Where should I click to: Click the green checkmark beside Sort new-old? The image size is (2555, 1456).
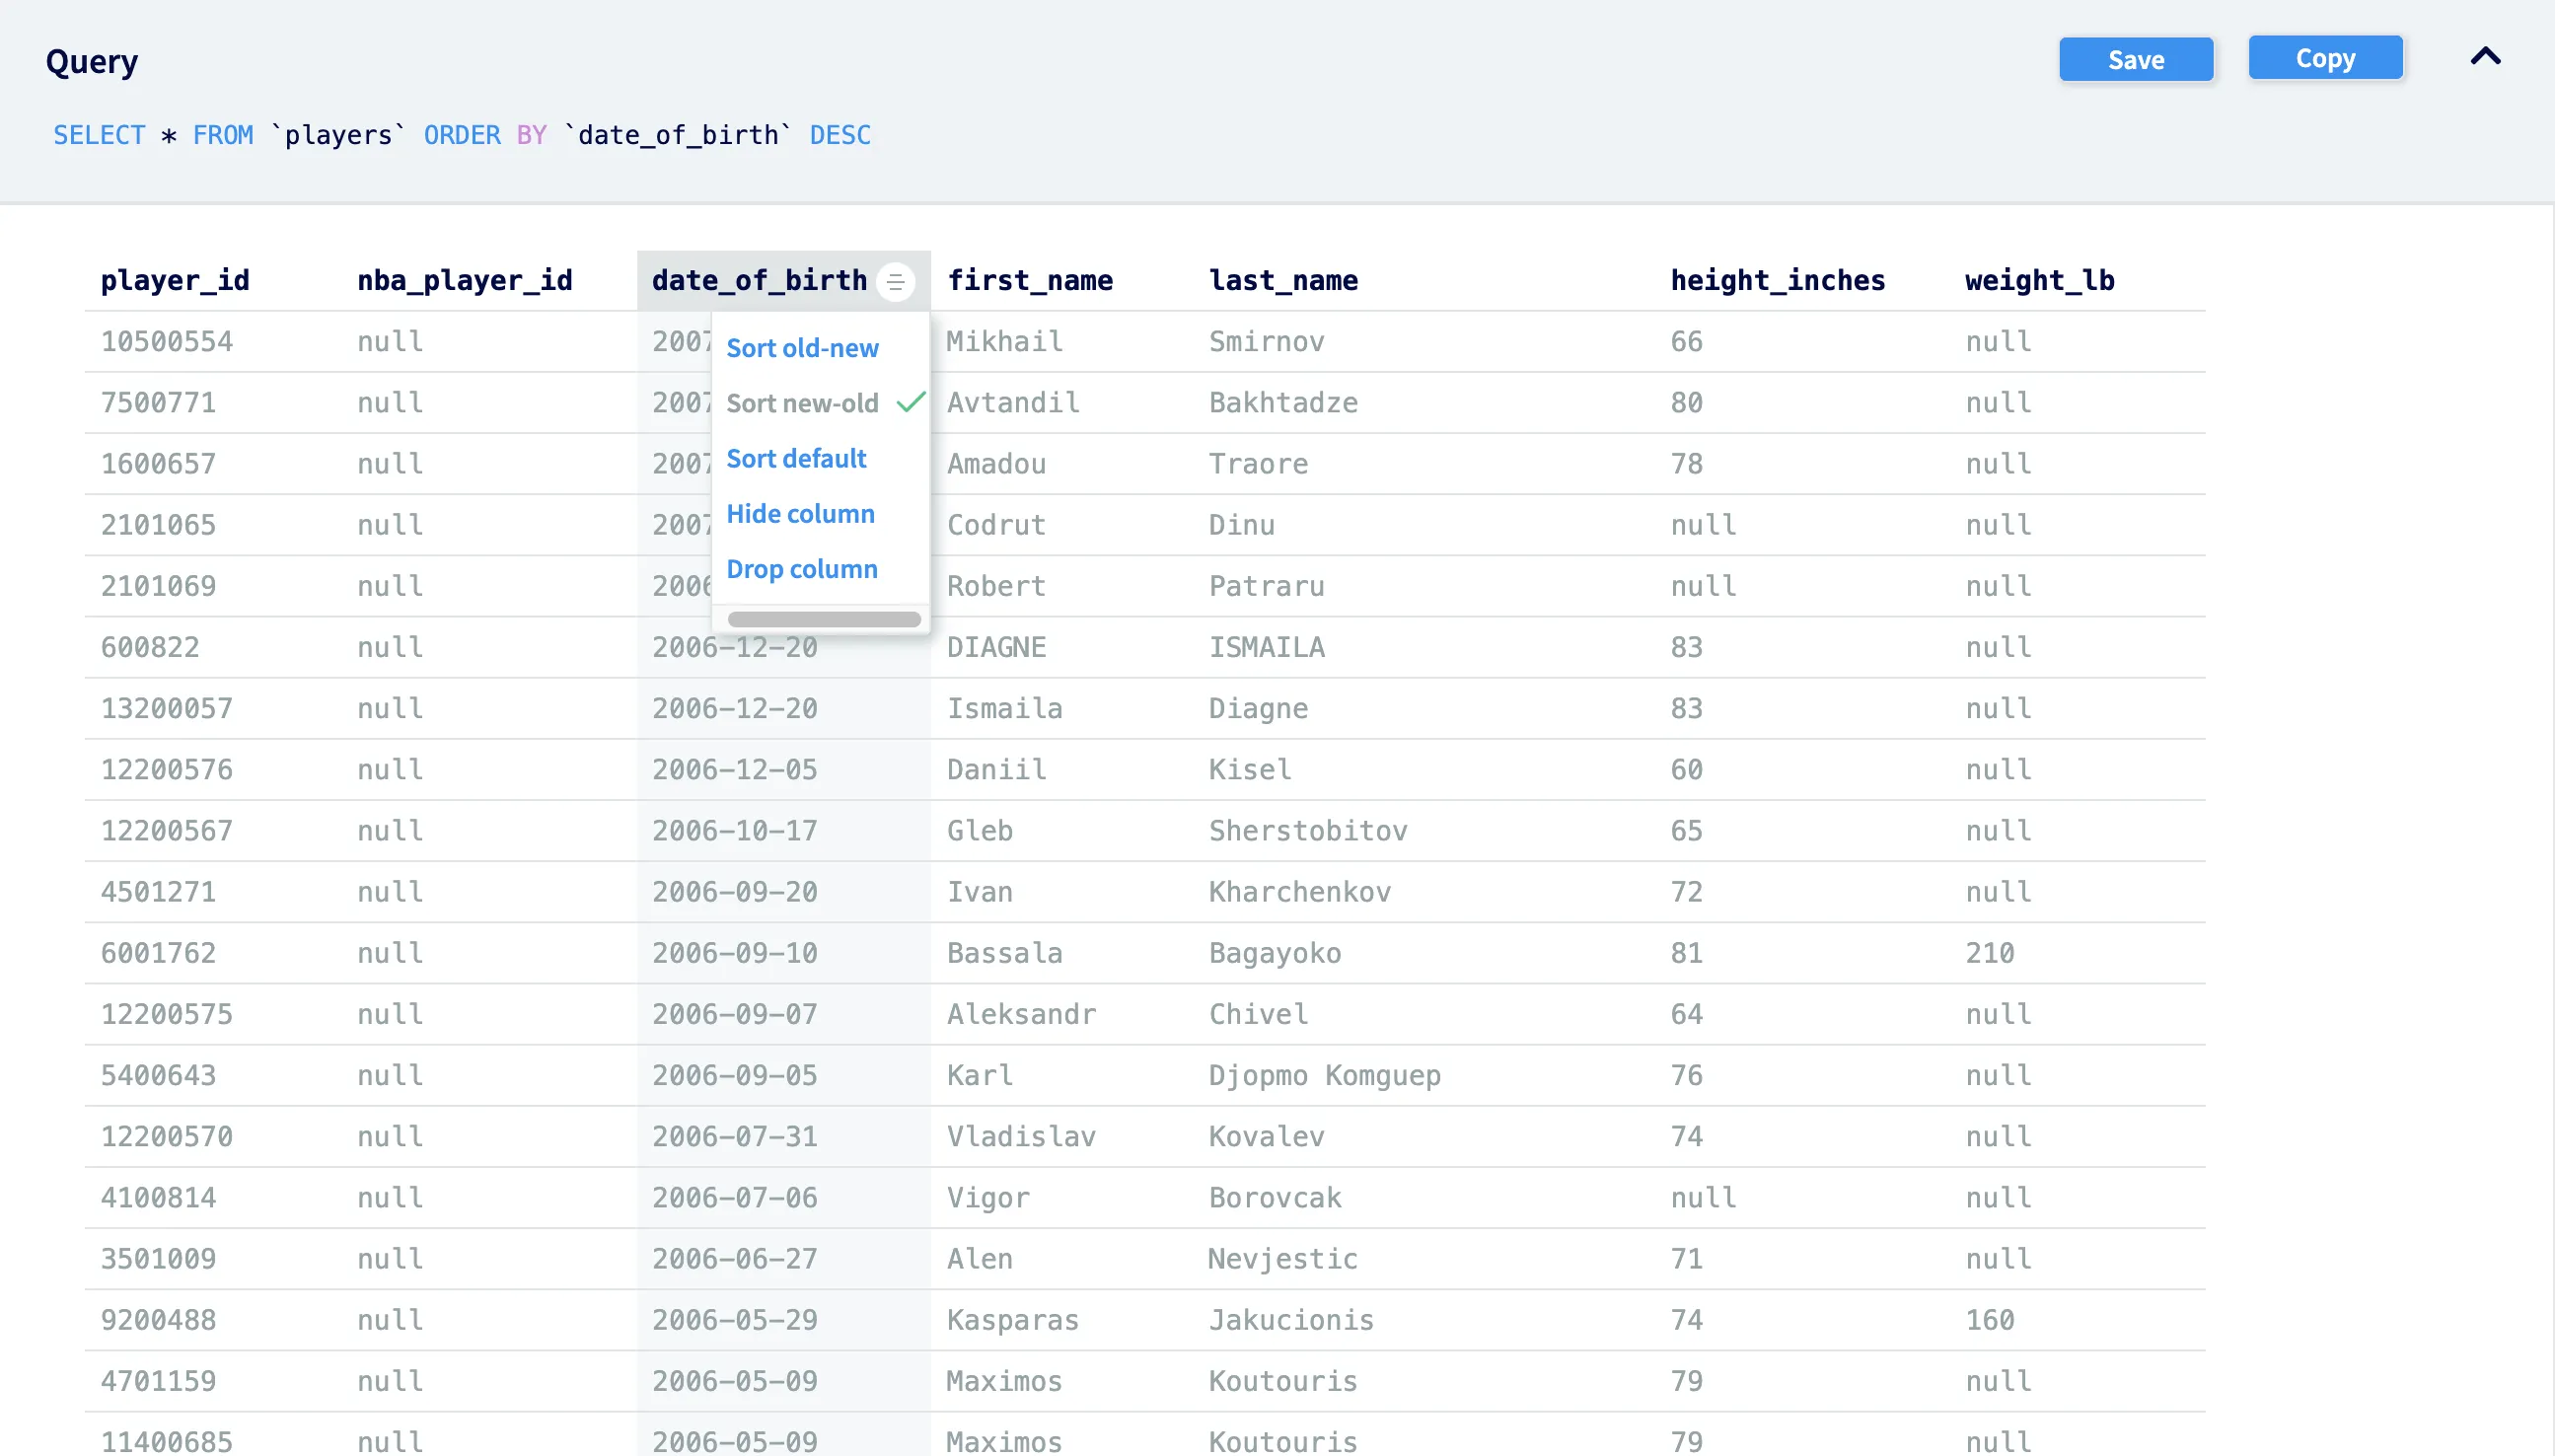(911, 402)
